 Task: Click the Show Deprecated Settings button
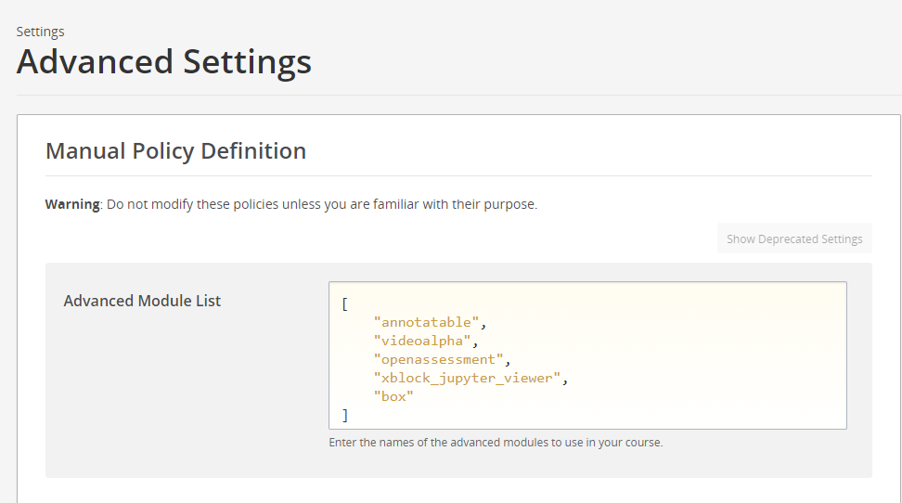(794, 239)
